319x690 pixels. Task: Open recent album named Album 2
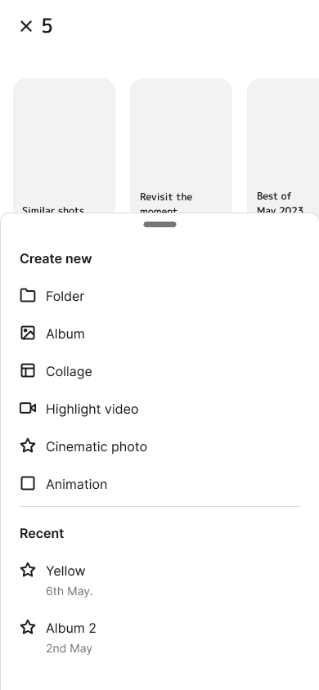pos(159,637)
